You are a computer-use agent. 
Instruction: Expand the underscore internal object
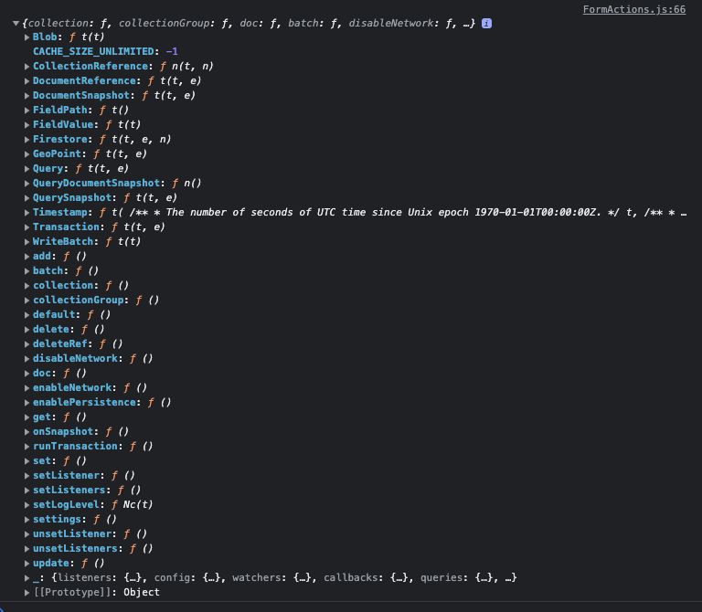(27, 578)
